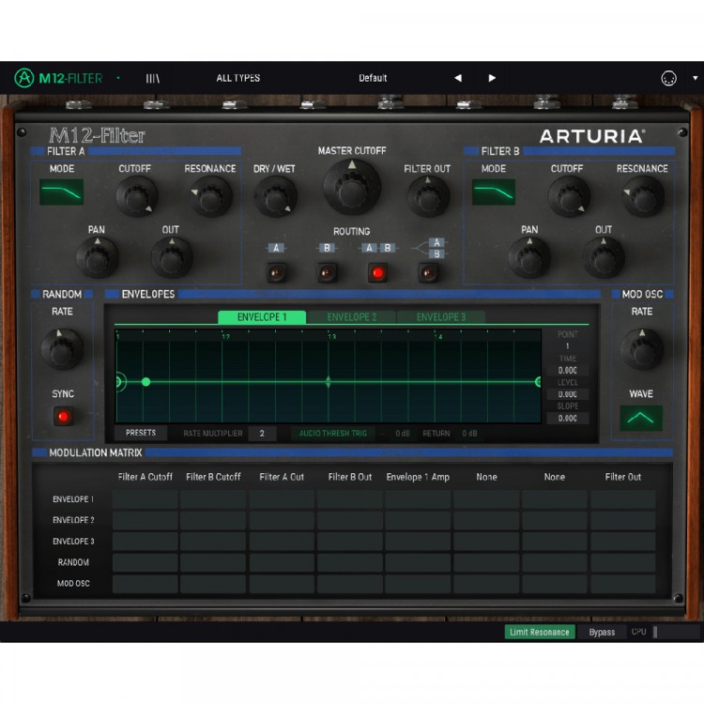Open the Filter A mode display
Screen dimensions: 704x704
pyautogui.click(x=62, y=192)
